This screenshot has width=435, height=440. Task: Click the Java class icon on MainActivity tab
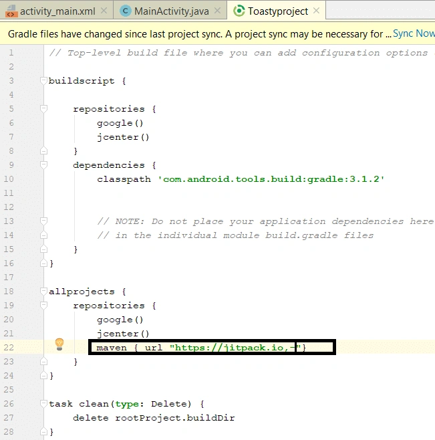126,11
